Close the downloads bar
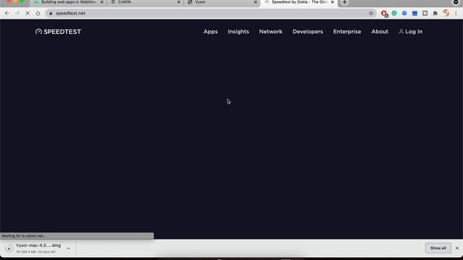The image size is (463, 260). [x=457, y=248]
